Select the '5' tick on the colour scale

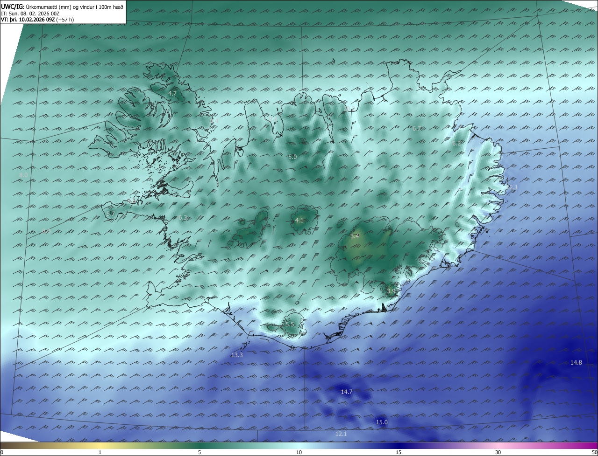pos(199,452)
